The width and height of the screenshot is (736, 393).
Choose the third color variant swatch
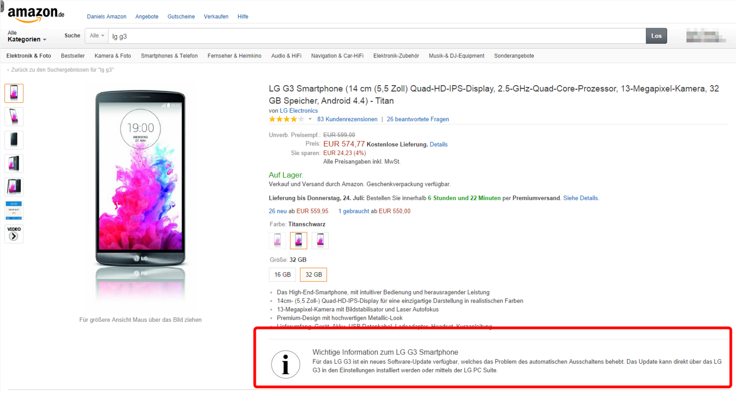point(320,240)
